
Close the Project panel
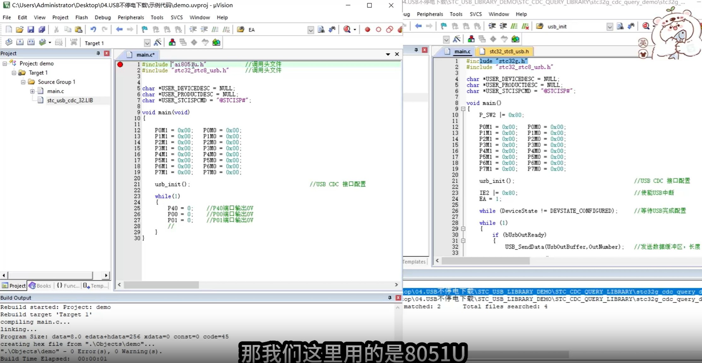pyautogui.click(x=107, y=53)
